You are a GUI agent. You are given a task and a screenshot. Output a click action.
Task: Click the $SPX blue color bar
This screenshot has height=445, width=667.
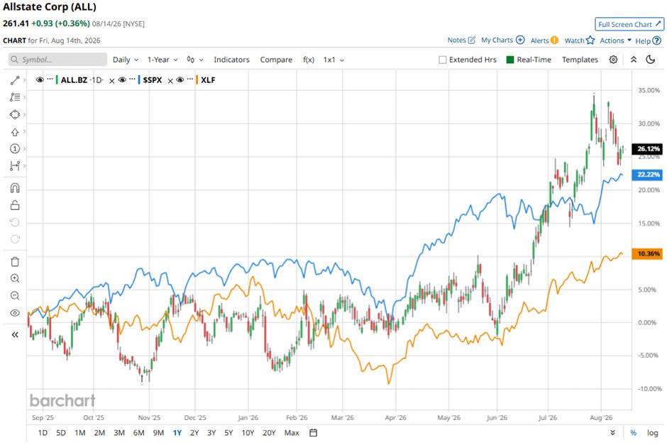point(139,79)
